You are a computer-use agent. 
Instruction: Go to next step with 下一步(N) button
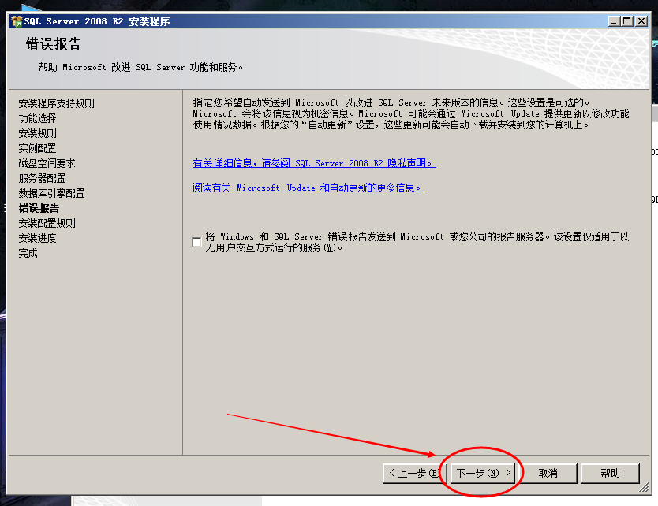483,474
